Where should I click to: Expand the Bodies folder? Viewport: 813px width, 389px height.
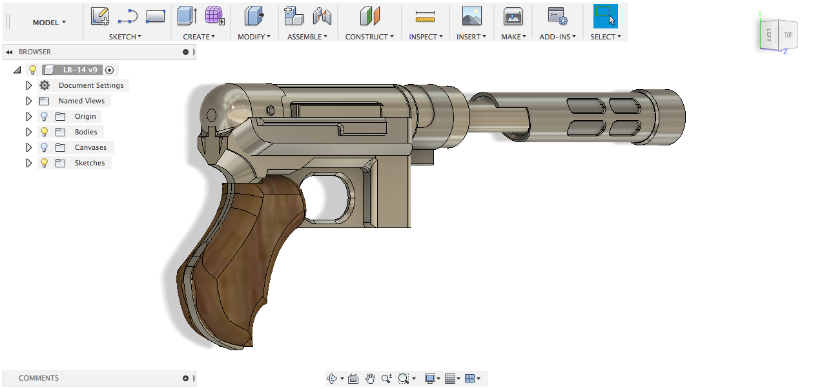(28, 132)
